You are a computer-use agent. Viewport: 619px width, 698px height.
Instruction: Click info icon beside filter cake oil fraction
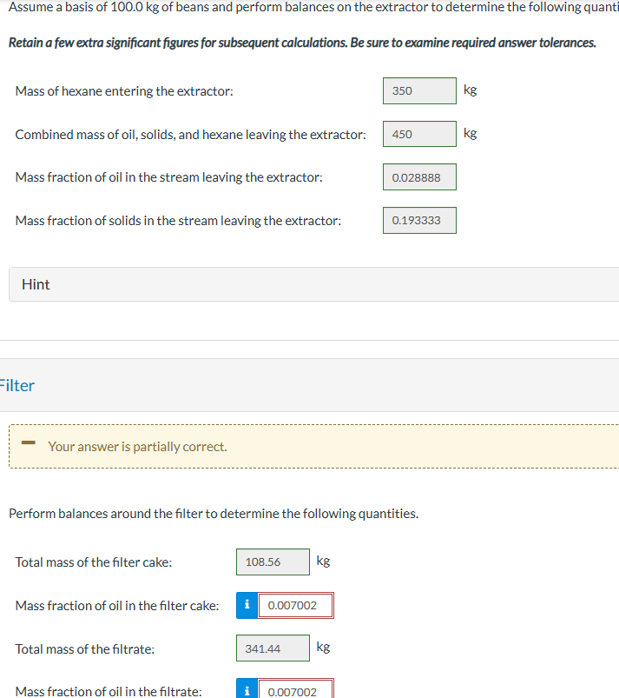pyautogui.click(x=247, y=605)
